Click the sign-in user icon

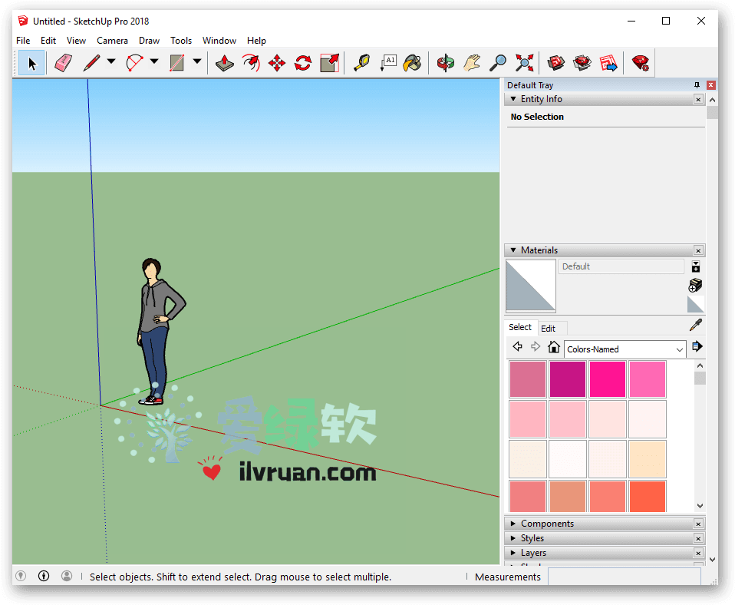67,576
